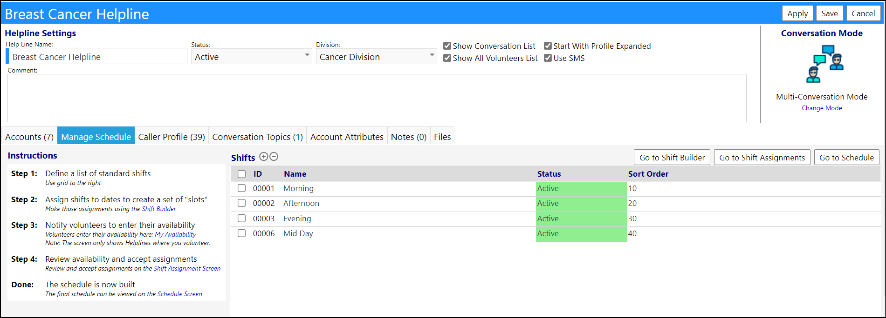The image size is (886, 318).
Task: Click sort order value 10
Action: pyautogui.click(x=632, y=188)
